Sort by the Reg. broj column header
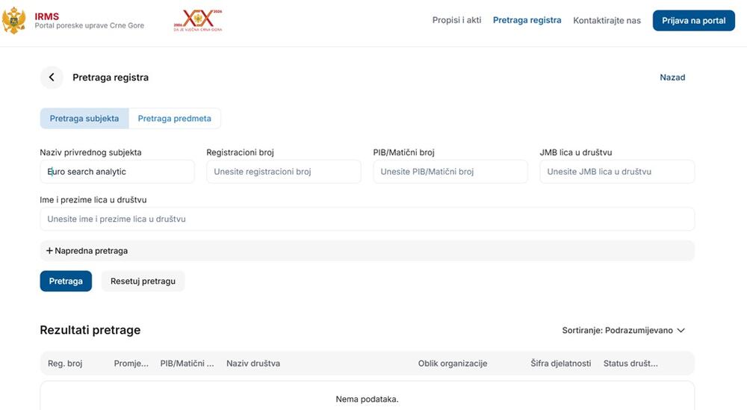The height and width of the screenshot is (410, 747). [65, 364]
